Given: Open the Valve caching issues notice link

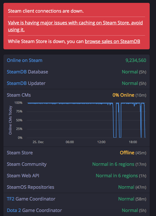Looking at the screenshot, I should 75,26.
